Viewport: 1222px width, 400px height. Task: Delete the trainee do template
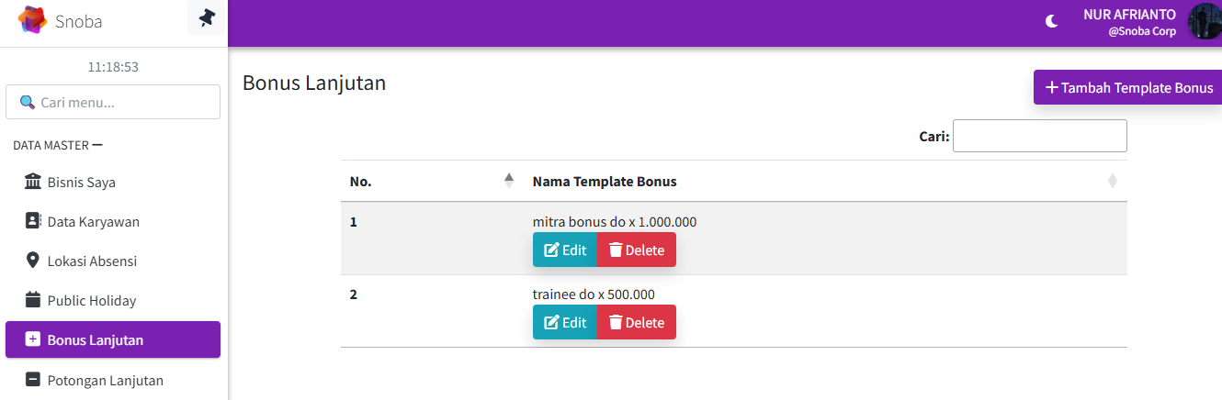(x=636, y=322)
